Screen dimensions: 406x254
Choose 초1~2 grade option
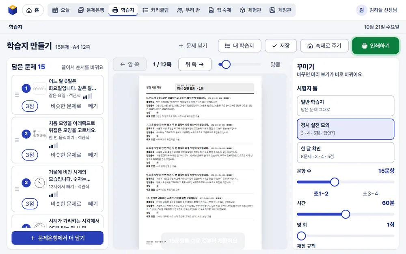[321, 193]
